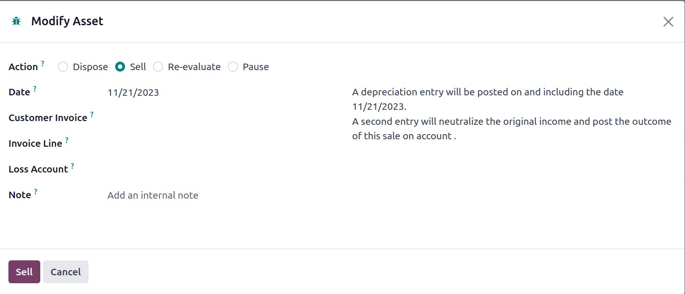Image resolution: width=685 pixels, height=294 pixels.
Task: Show Loss Account help tooltip
Action: (x=73, y=165)
